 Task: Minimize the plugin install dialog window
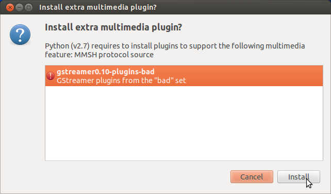(19, 7)
